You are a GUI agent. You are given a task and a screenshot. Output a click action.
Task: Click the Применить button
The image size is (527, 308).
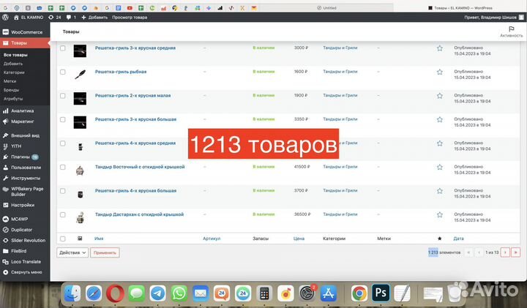click(105, 252)
